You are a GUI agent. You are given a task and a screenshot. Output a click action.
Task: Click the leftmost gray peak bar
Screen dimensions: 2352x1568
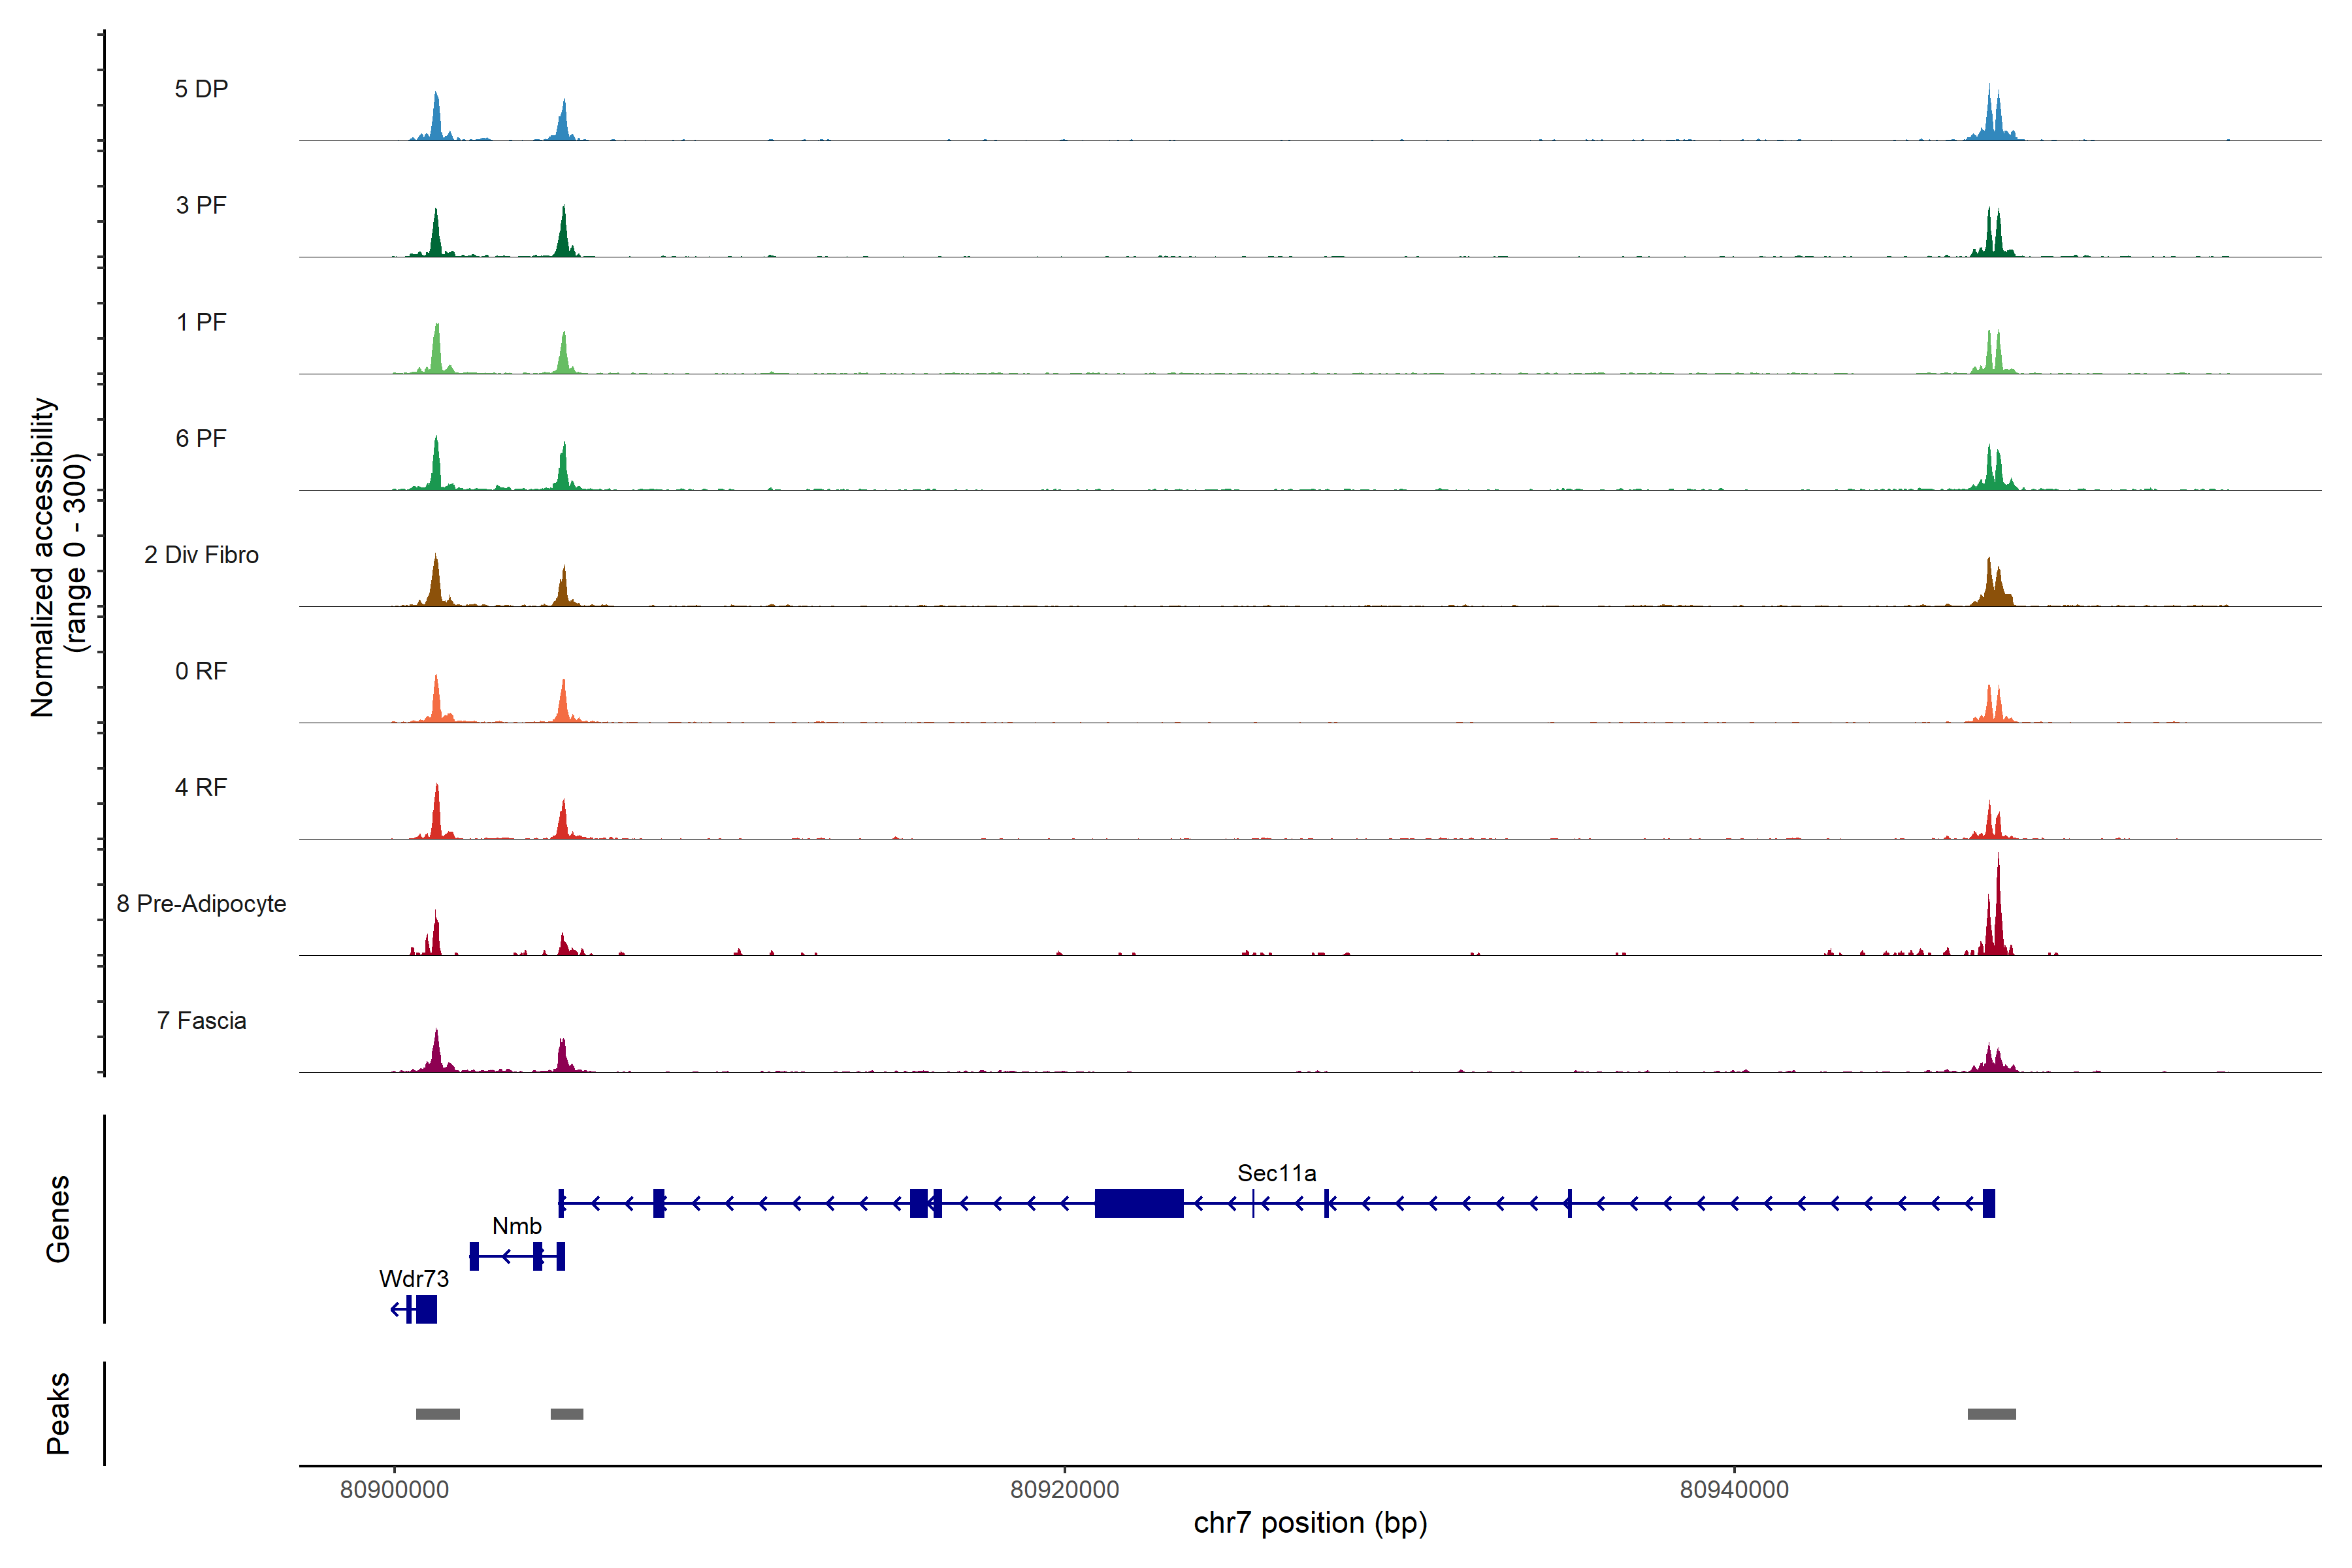coord(438,1414)
